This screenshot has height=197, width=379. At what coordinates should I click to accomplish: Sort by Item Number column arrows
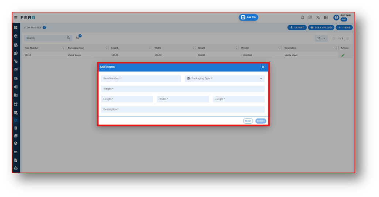(63, 48)
